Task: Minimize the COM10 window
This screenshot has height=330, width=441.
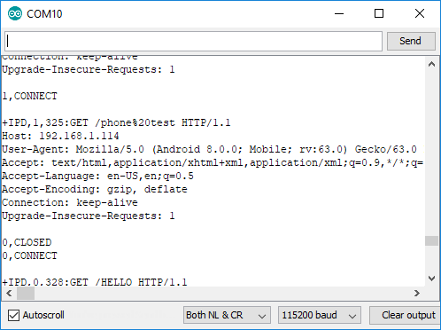Action: 339,13
